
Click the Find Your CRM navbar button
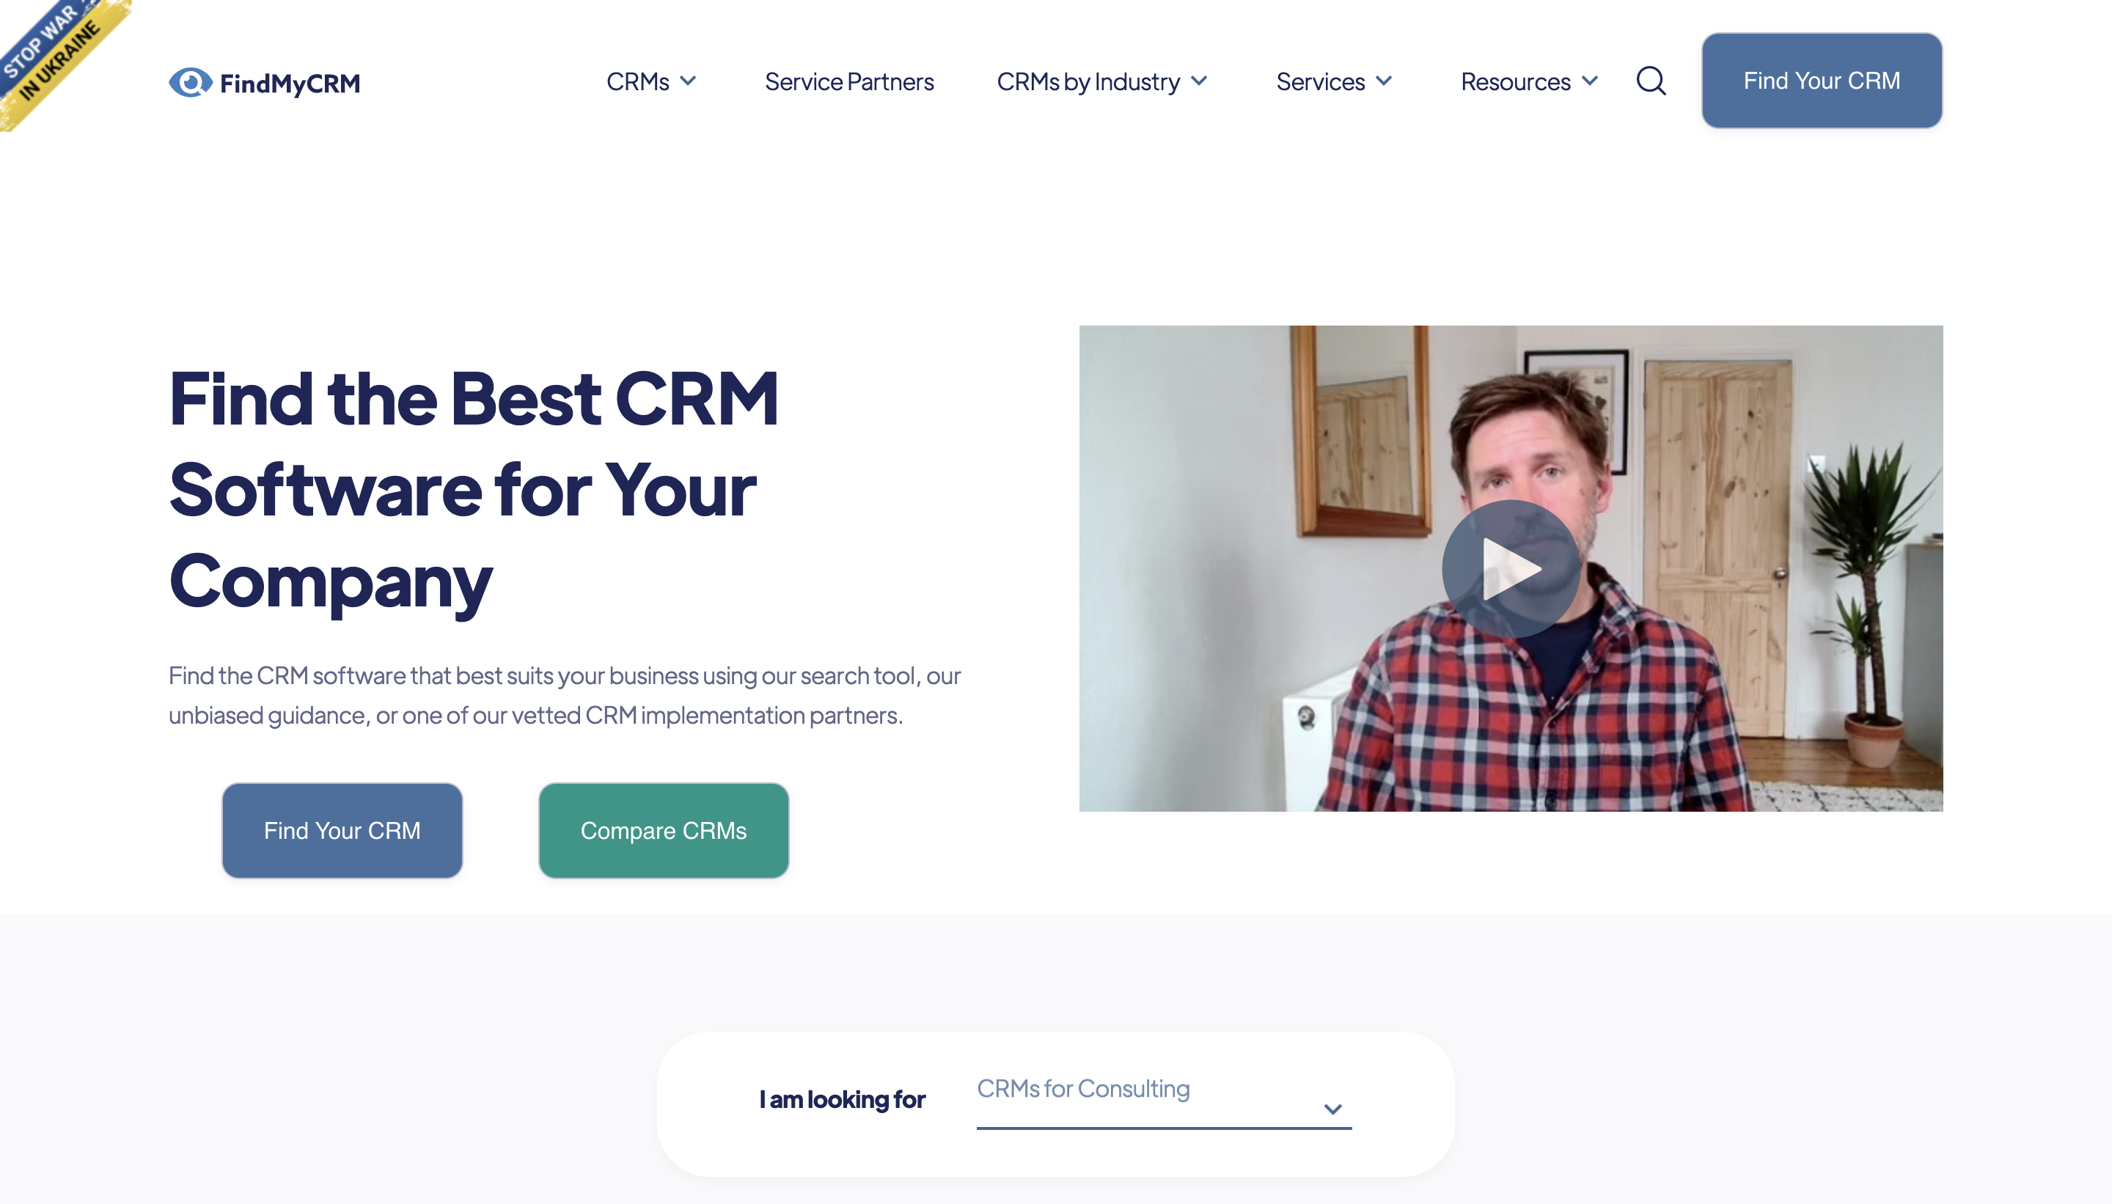1822,80
